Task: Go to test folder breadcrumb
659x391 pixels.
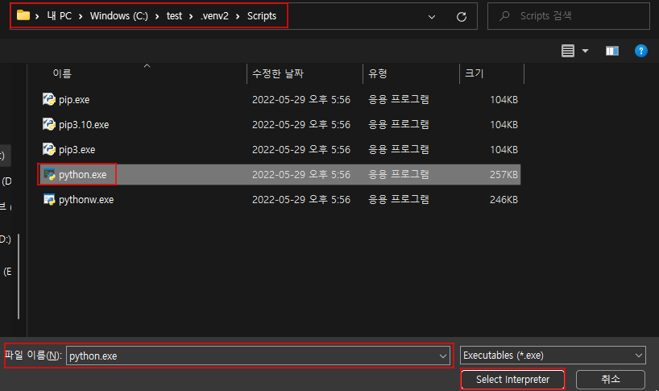Action: (x=174, y=16)
